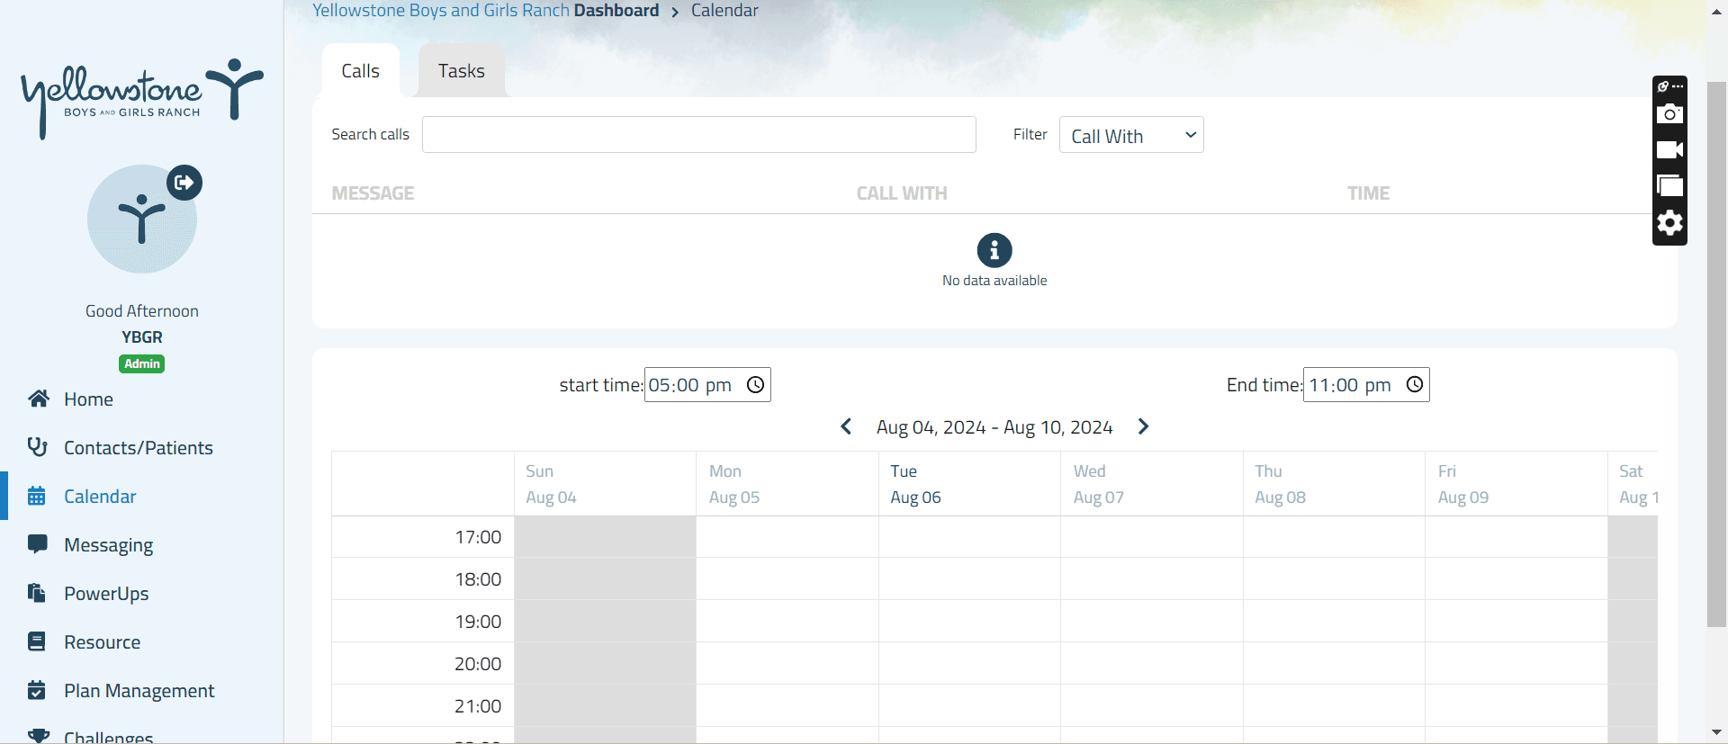Open PowerUps from the sidebar
1728x744 pixels.
[106, 594]
